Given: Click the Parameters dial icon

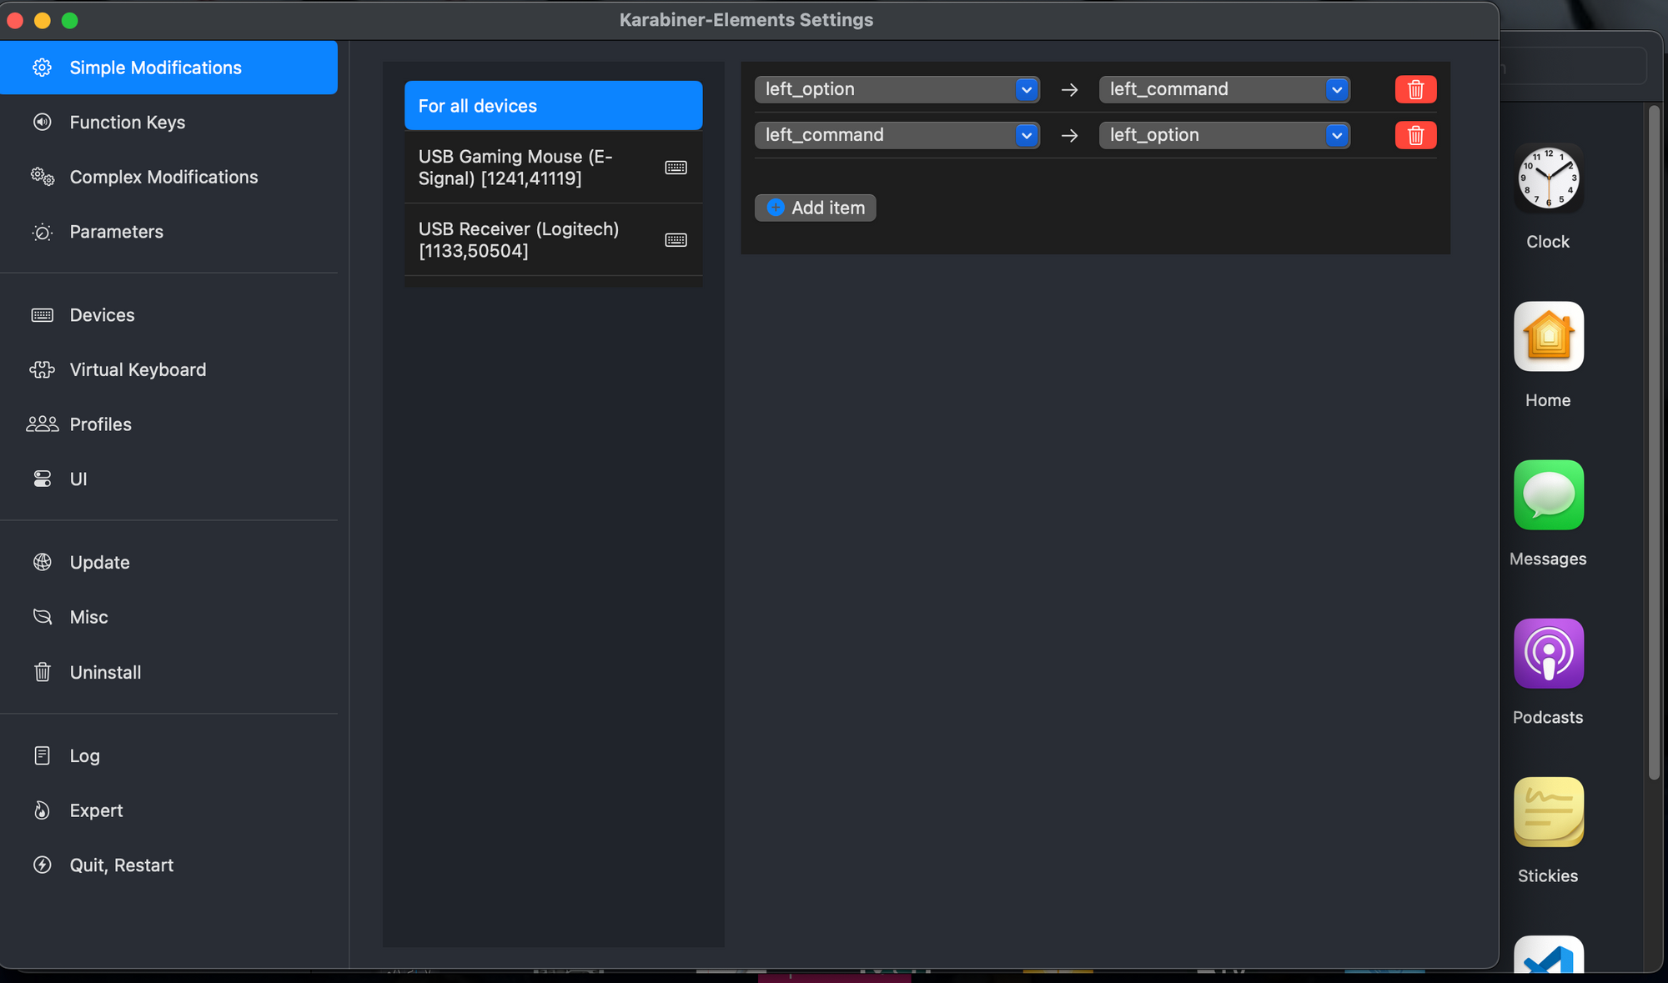Looking at the screenshot, I should click(42, 232).
